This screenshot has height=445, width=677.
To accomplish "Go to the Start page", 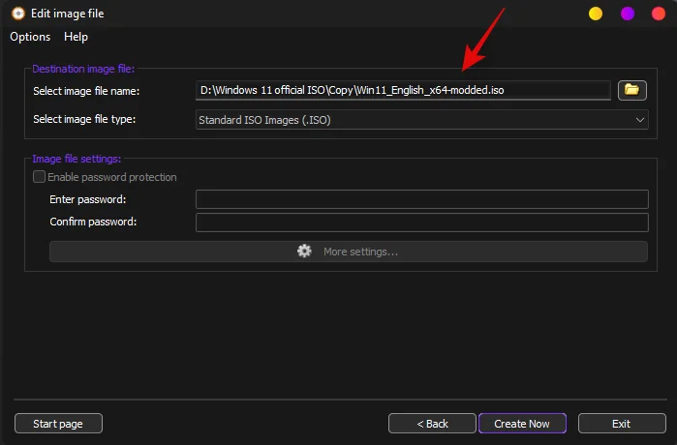I will (58, 424).
